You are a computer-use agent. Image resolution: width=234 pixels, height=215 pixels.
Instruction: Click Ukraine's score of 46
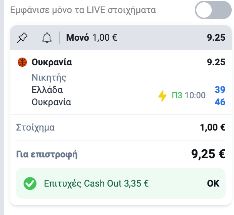(220, 102)
